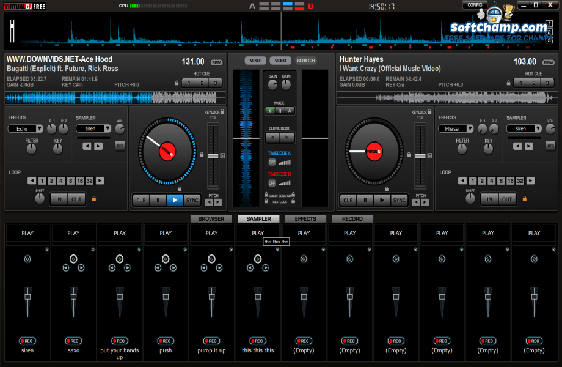Play left deck sampler forward arrow
Viewport: 562px width, 367px height.
tap(98, 146)
